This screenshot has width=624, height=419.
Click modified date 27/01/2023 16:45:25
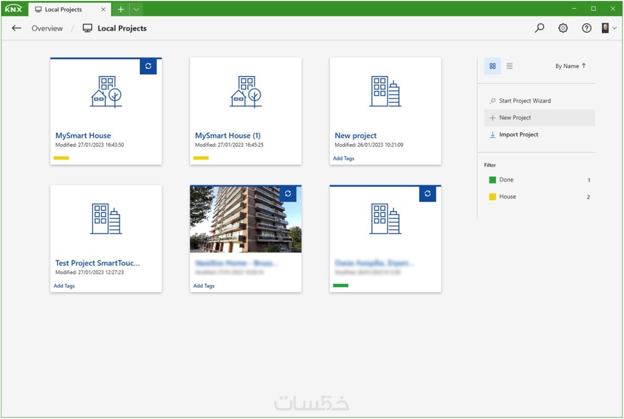241,145
